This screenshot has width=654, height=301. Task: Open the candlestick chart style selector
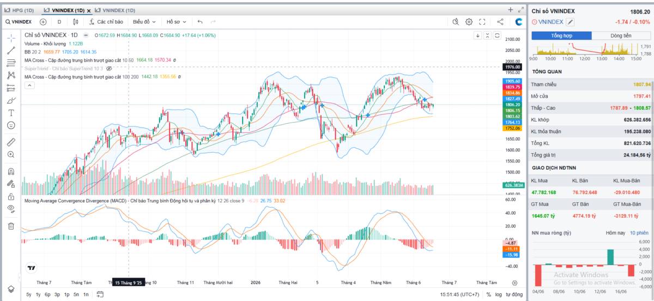[76, 22]
